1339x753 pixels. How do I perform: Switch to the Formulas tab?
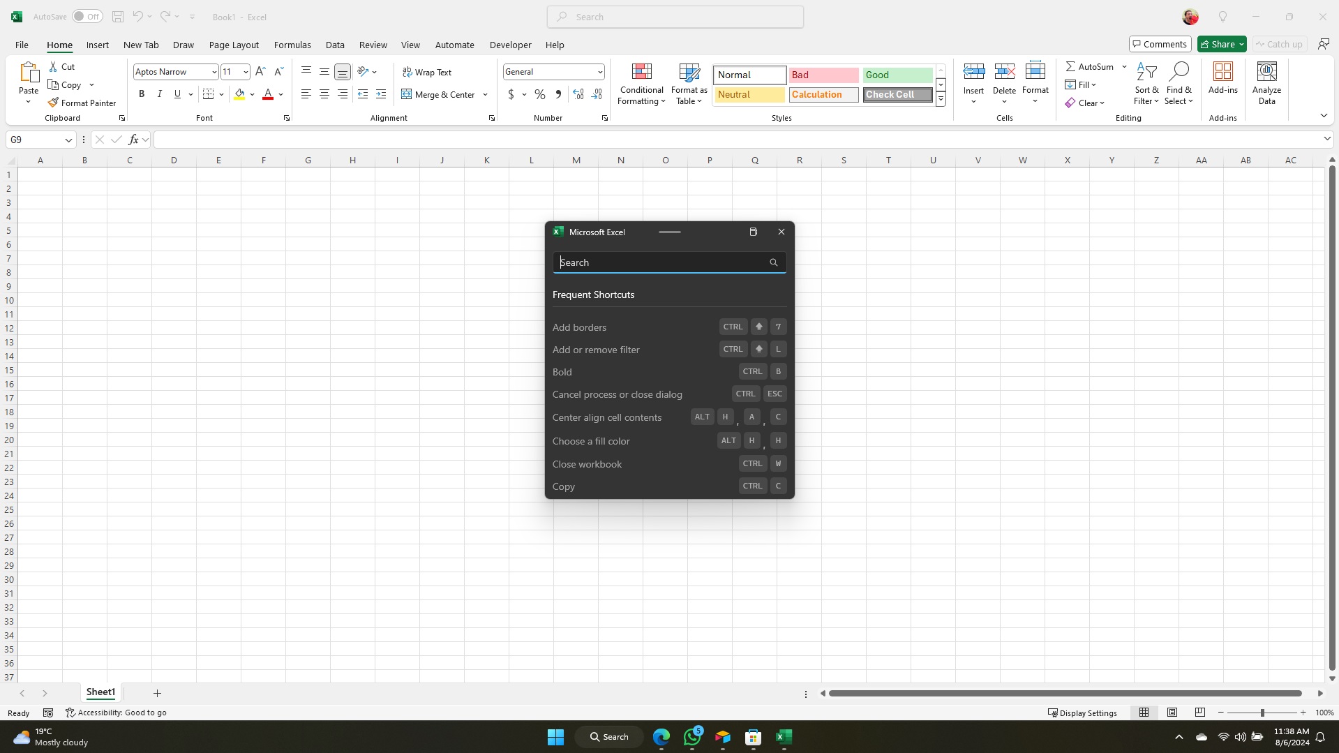pos(292,45)
